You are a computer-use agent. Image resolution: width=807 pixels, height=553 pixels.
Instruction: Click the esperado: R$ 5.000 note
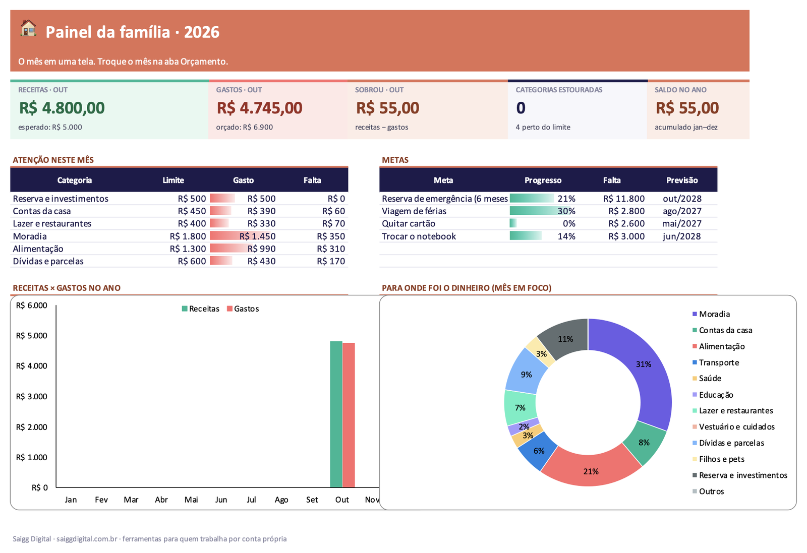click(50, 127)
